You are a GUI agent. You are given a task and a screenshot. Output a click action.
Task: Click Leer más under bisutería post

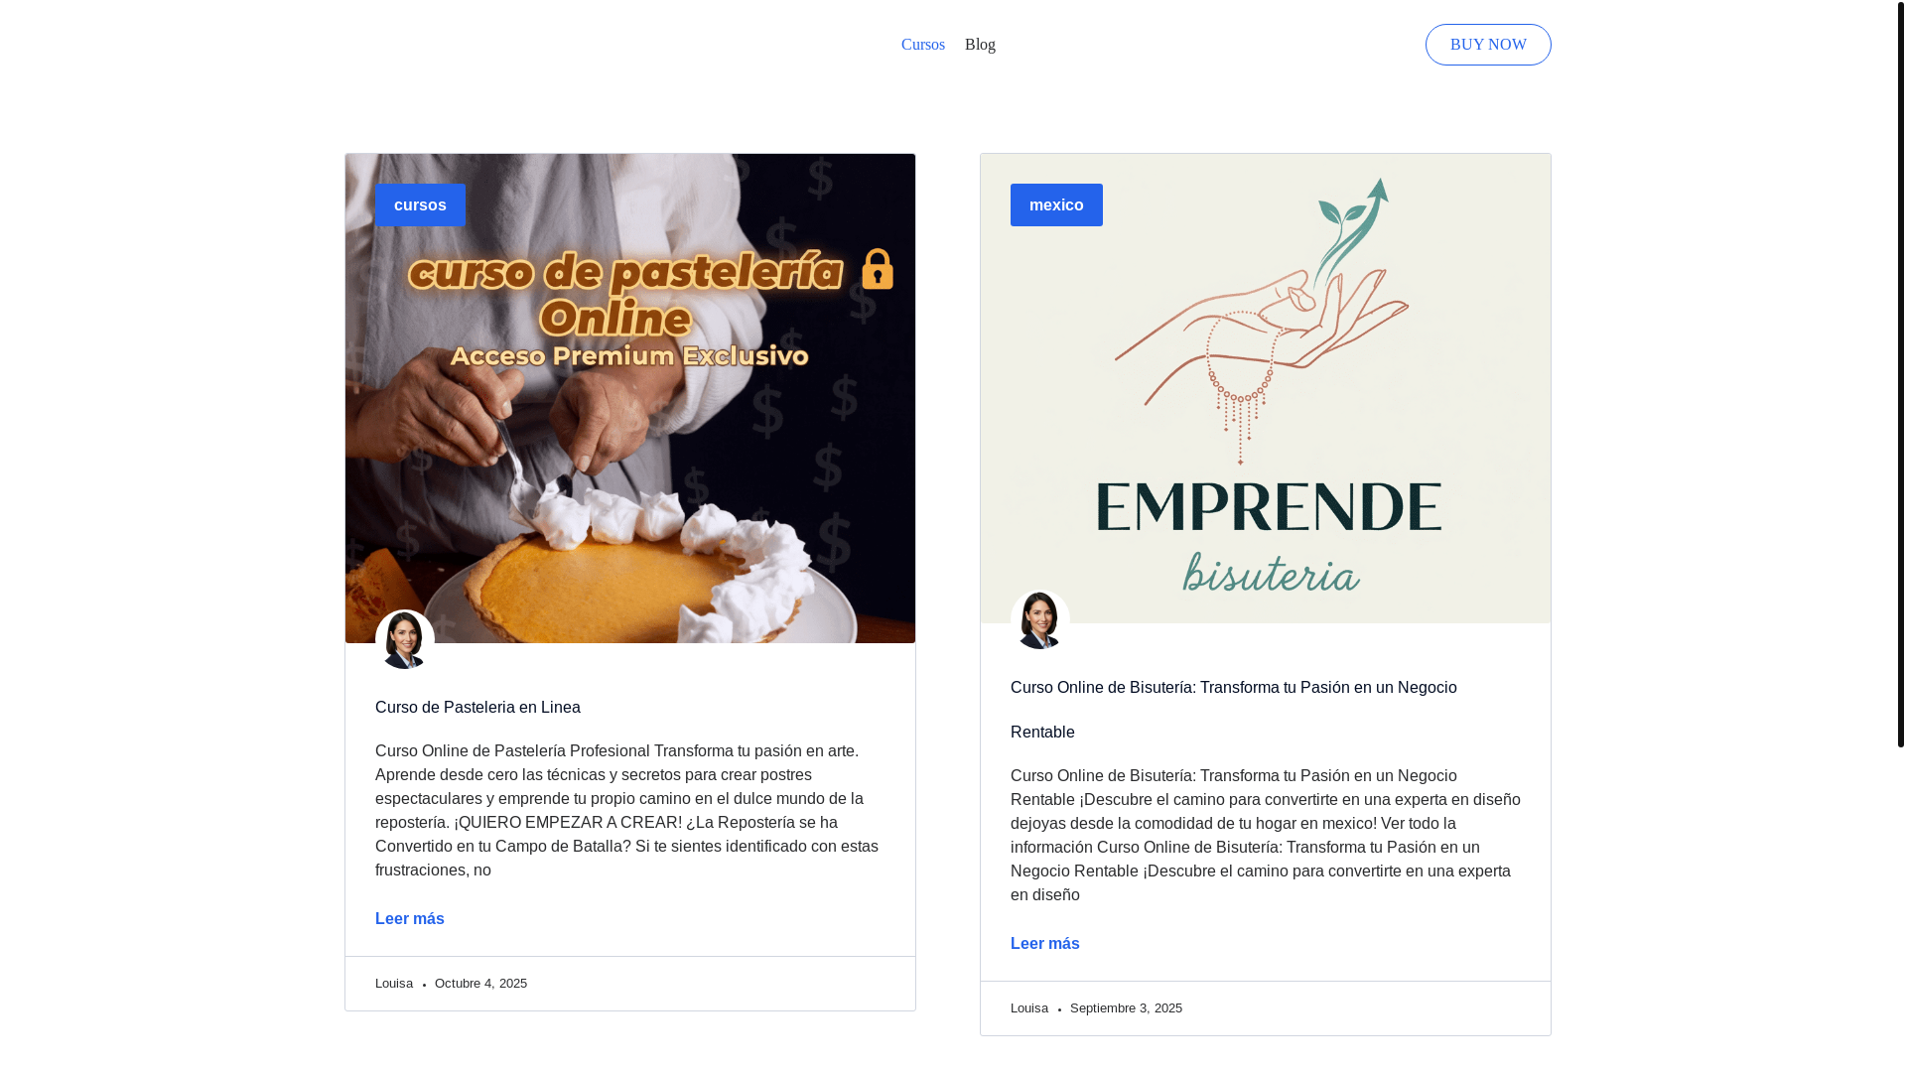(1045, 944)
